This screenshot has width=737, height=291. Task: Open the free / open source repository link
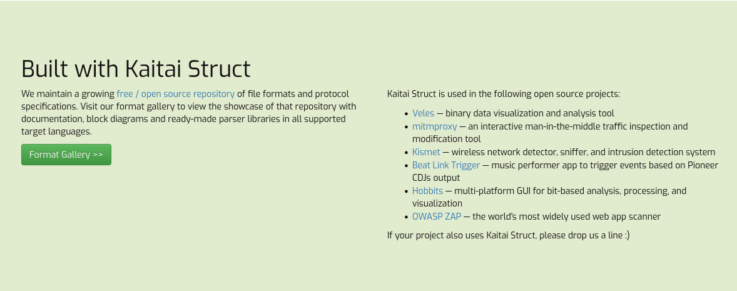175,94
